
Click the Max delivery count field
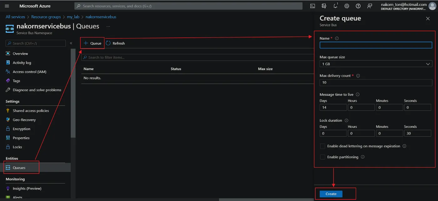(376, 83)
